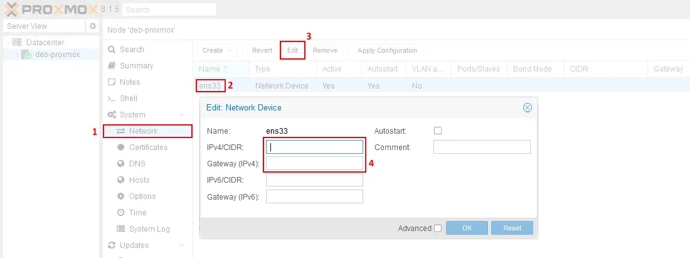Click Reset in the Edit dialog
Viewport: 690px width, 258px height.
(512, 228)
